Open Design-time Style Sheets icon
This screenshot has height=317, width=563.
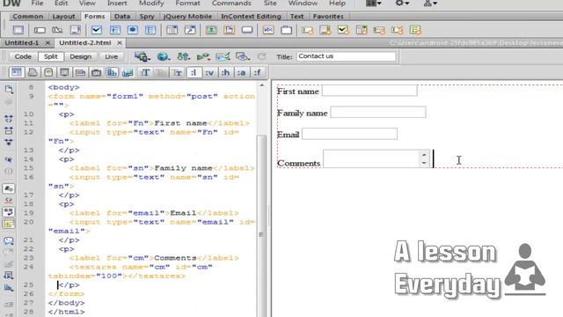click(128, 72)
